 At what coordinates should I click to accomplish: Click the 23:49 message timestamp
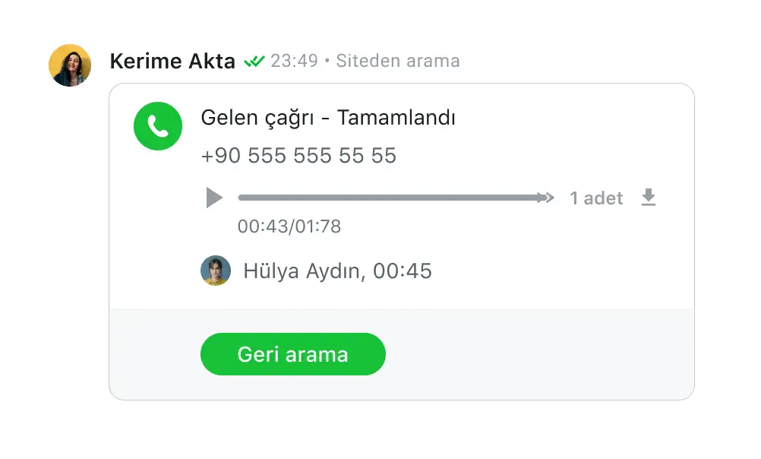click(294, 61)
